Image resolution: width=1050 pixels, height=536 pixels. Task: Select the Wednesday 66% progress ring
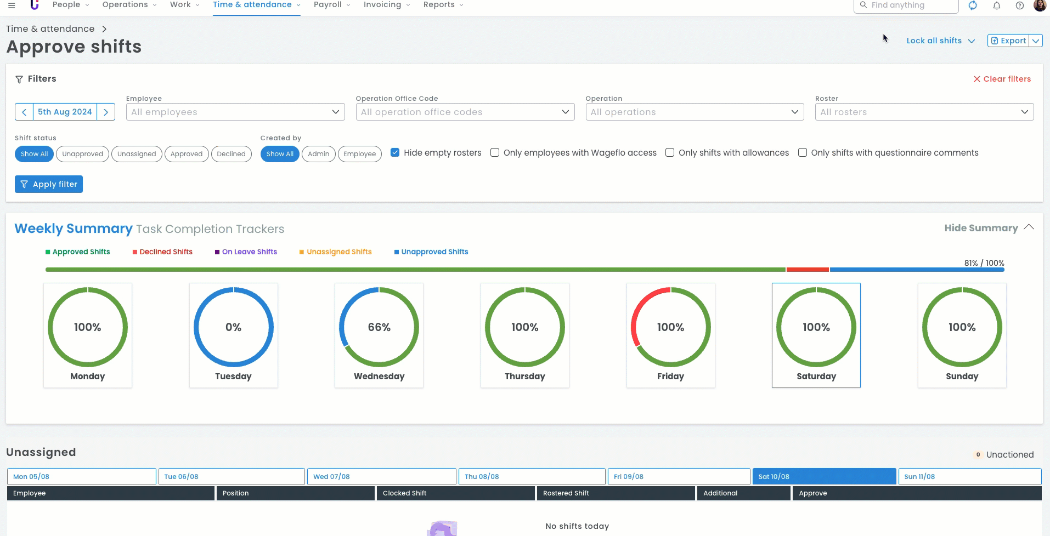click(379, 327)
